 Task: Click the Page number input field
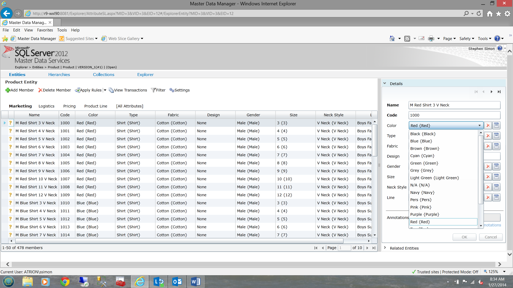click(x=344, y=248)
